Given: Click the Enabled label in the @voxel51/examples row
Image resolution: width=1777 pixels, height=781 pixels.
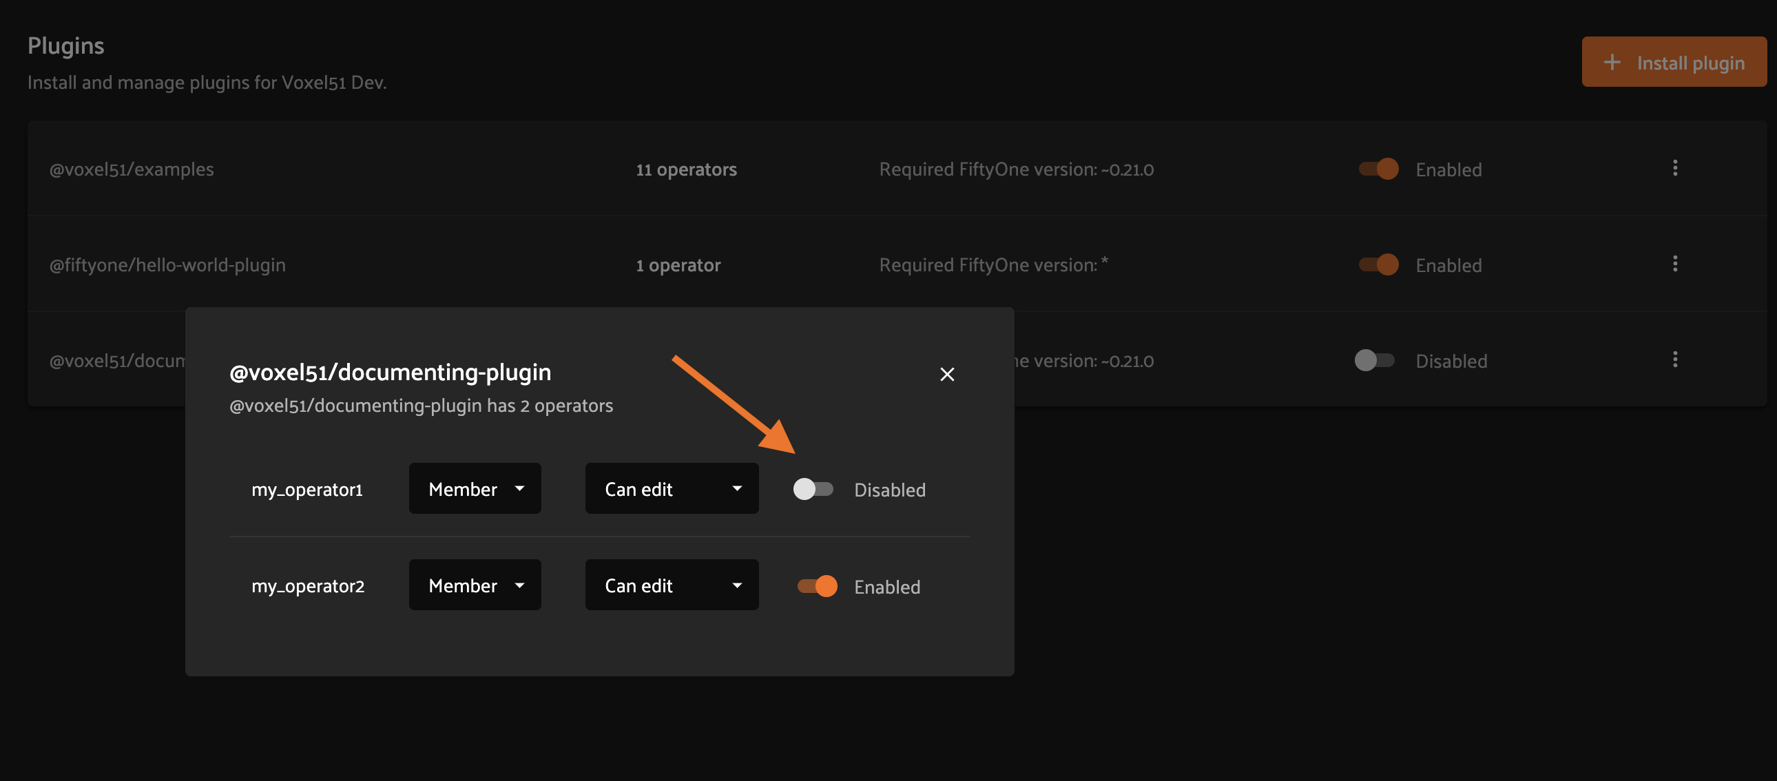Looking at the screenshot, I should pos(1448,169).
